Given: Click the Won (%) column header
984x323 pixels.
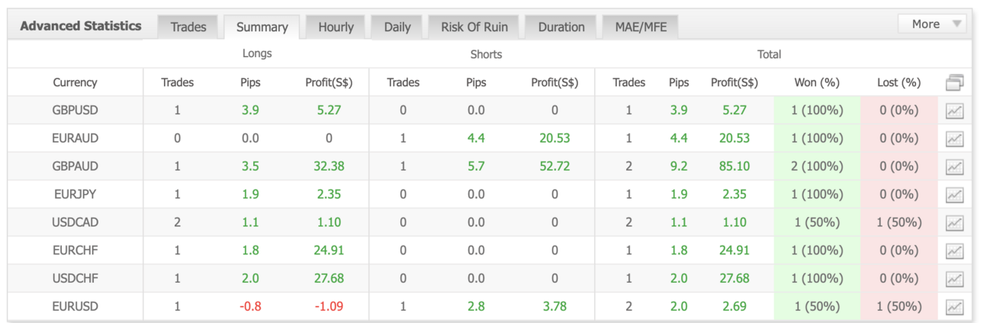Looking at the screenshot, I should (817, 82).
